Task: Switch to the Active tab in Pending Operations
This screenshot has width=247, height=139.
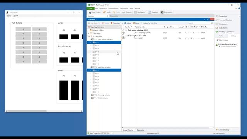Action: [221, 36]
